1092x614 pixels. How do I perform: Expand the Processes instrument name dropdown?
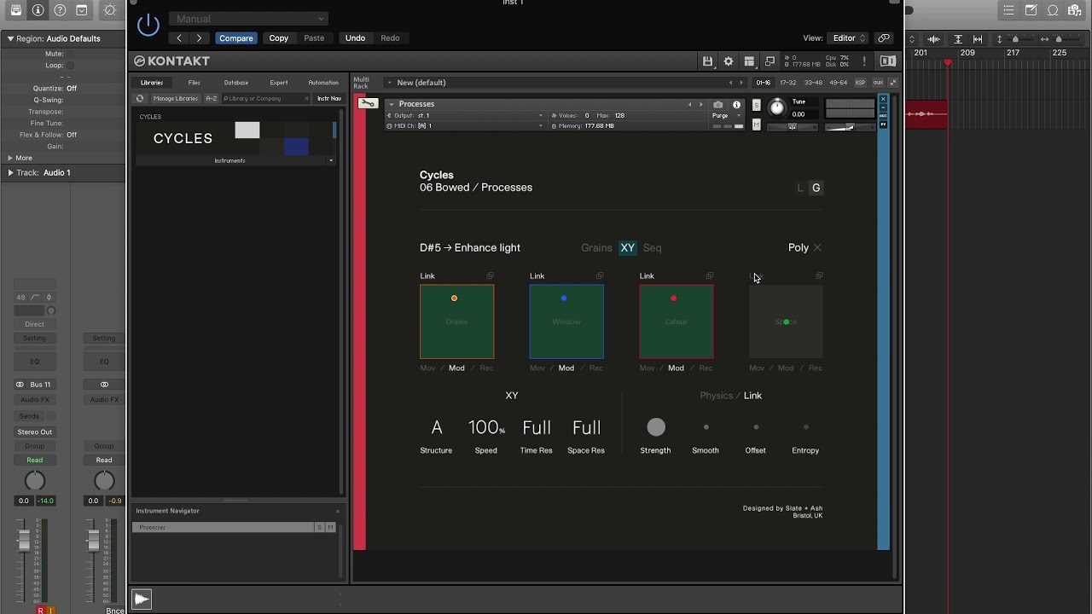pyautogui.click(x=392, y=104)
